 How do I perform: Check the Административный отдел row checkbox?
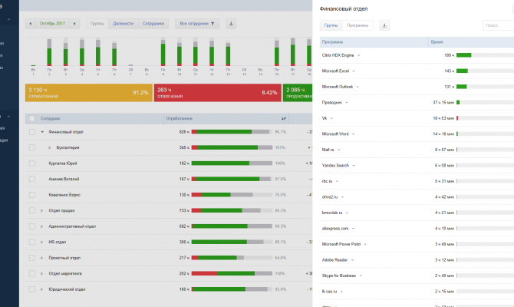pyautogui.click(x=31, y=226)
